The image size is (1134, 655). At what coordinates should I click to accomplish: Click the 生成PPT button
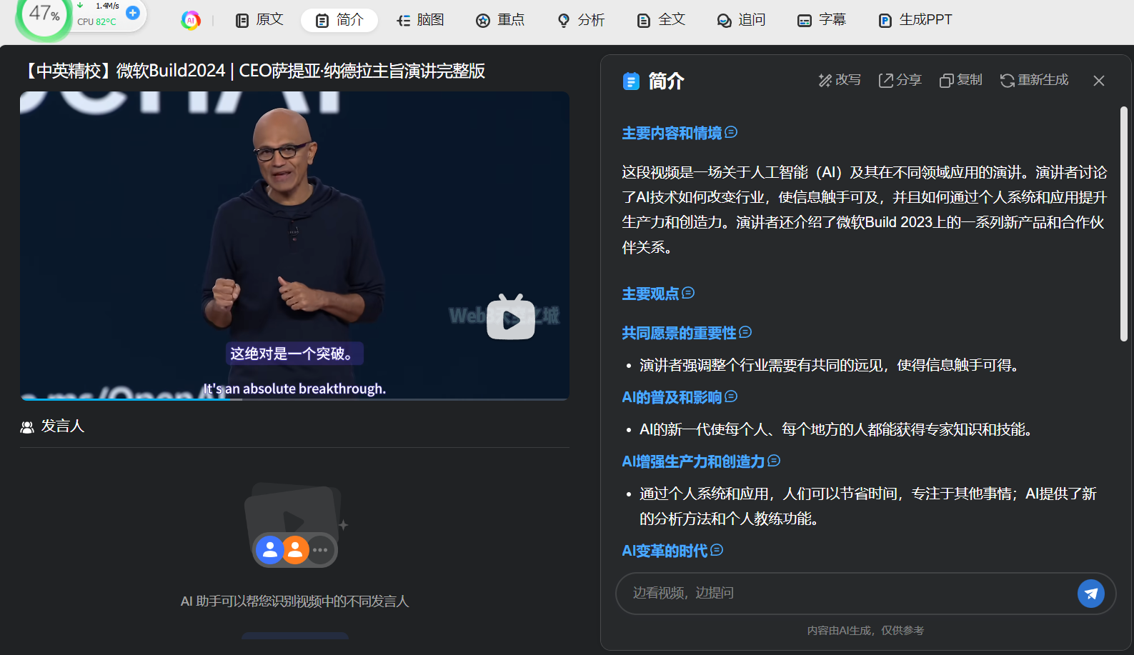click(x=915, y=20)
